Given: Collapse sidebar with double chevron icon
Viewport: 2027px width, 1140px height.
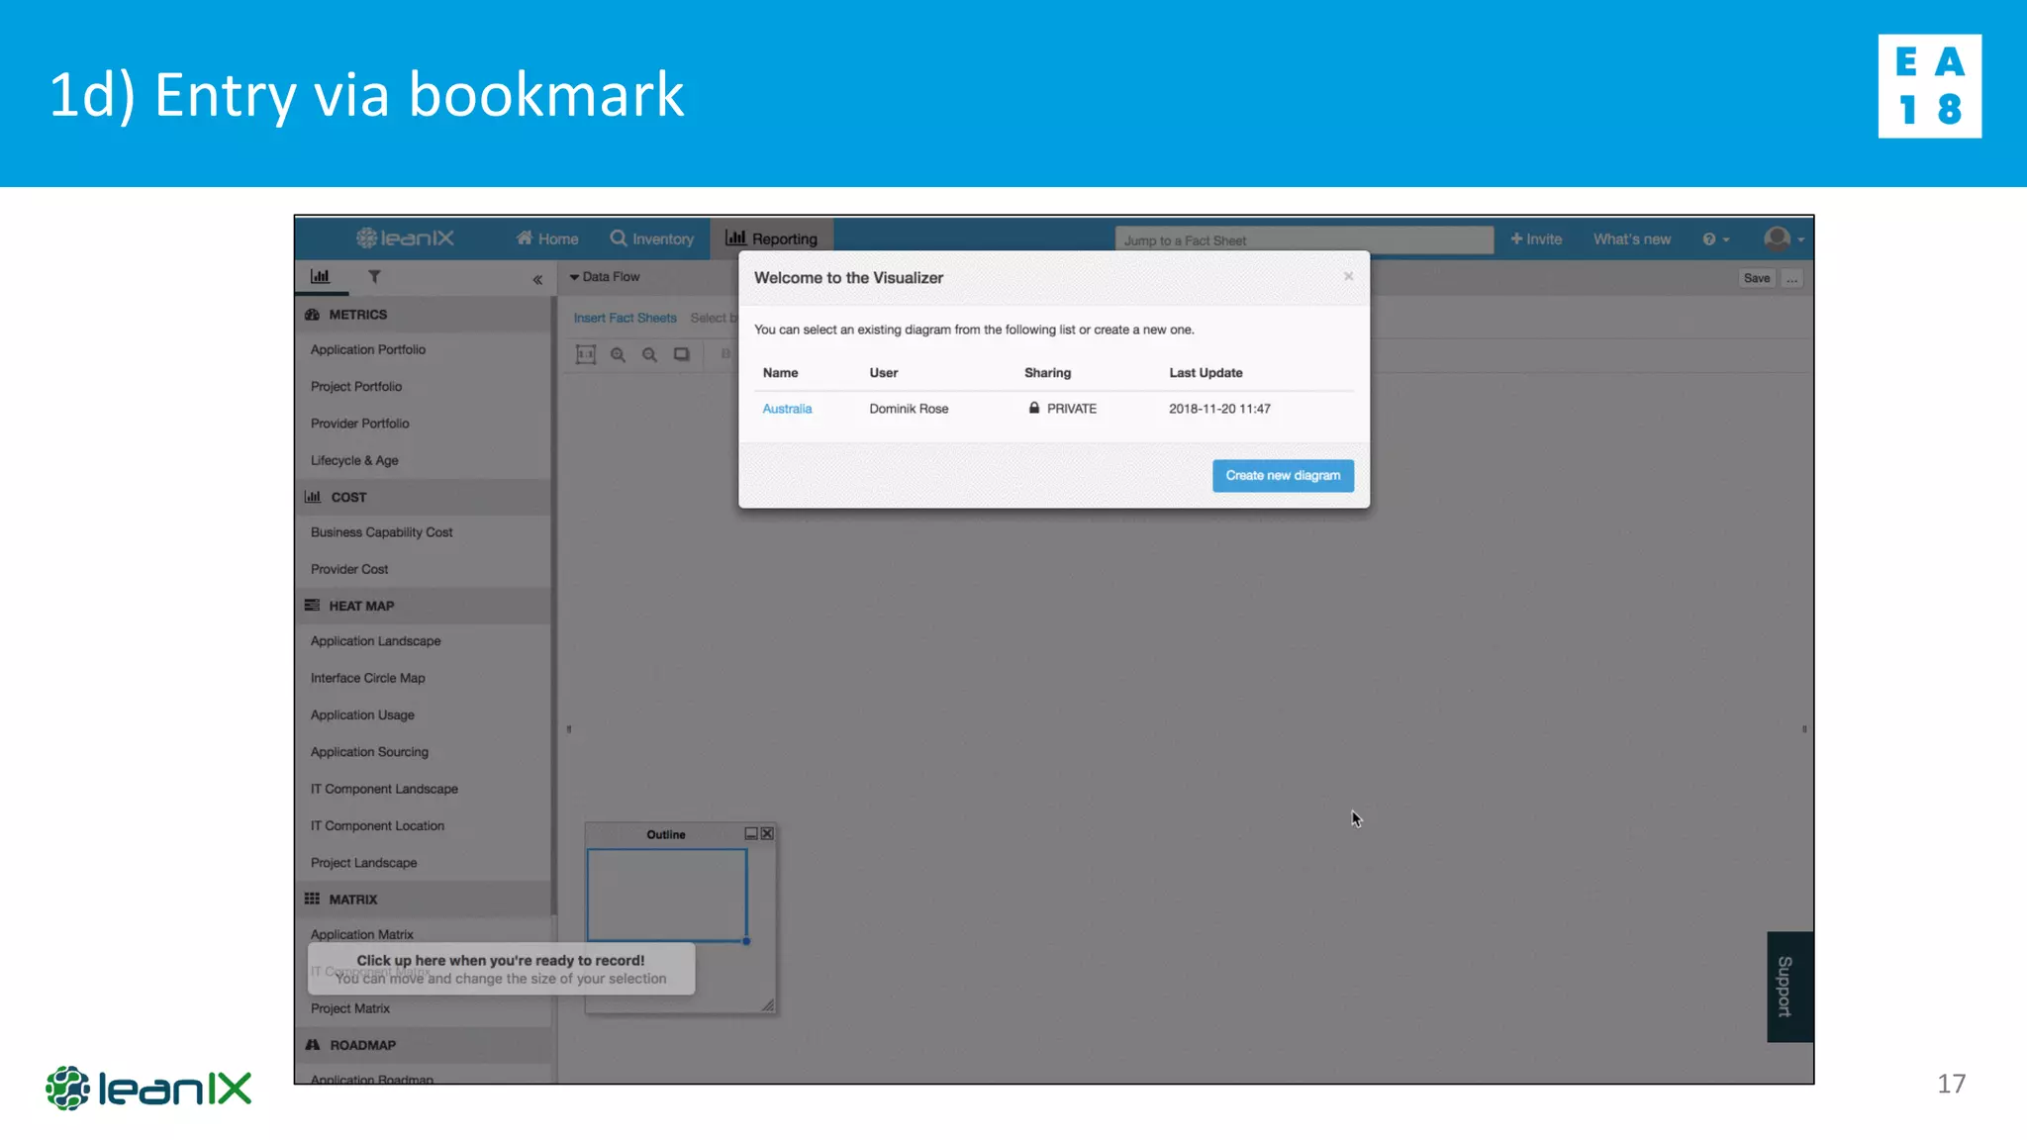Looking at the screenshot, I should [537, 280].
